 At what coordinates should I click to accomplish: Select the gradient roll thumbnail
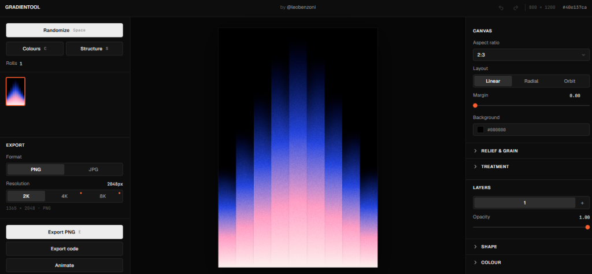click(x=16, y=91)
